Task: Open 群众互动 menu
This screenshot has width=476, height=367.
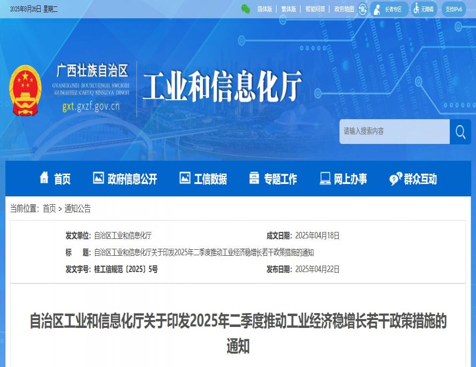Action: coord(420,179)
